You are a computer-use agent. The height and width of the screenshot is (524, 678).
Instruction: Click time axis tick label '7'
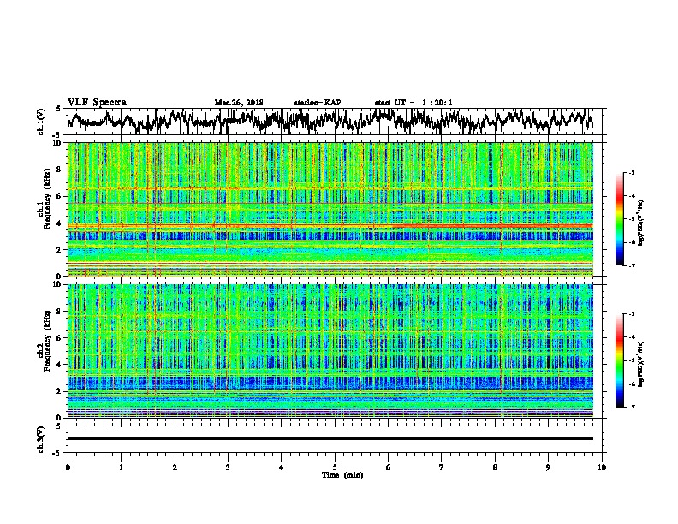(x=442, y=467)
